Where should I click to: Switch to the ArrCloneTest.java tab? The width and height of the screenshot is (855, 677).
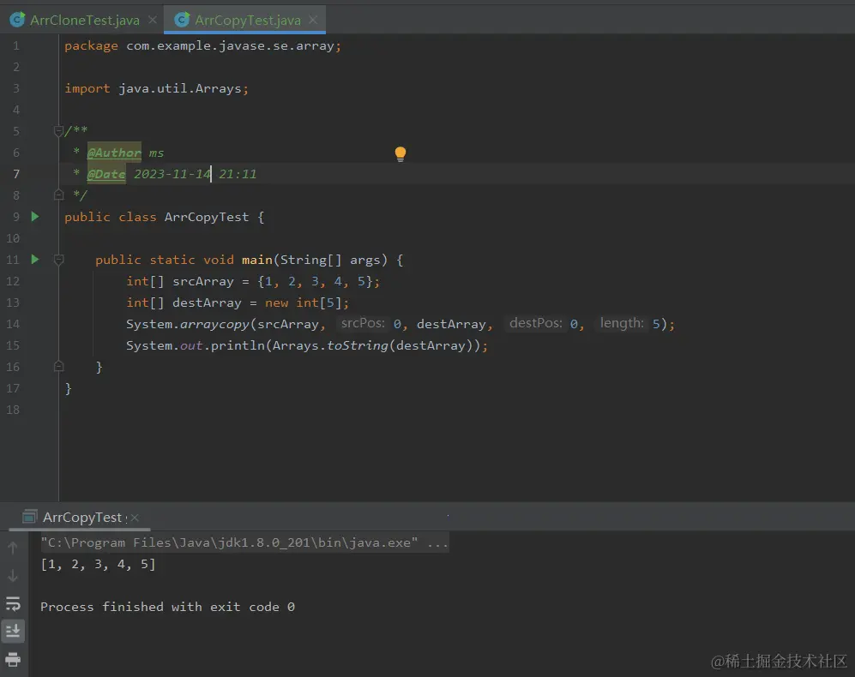[x=85, y=21]
